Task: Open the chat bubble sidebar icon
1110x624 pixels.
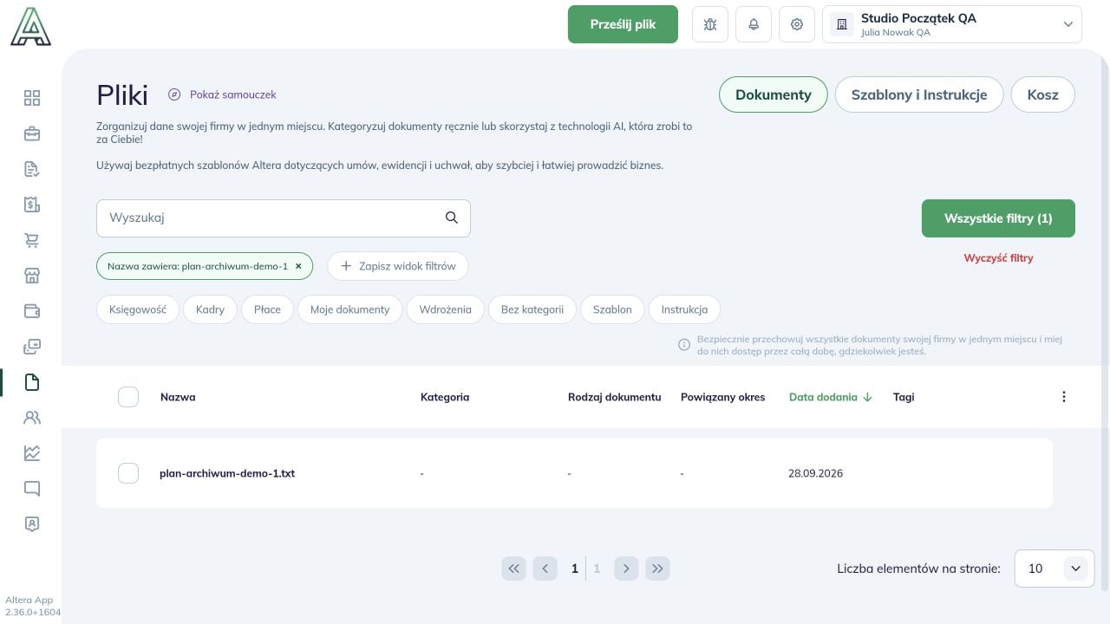Action: 32,489
